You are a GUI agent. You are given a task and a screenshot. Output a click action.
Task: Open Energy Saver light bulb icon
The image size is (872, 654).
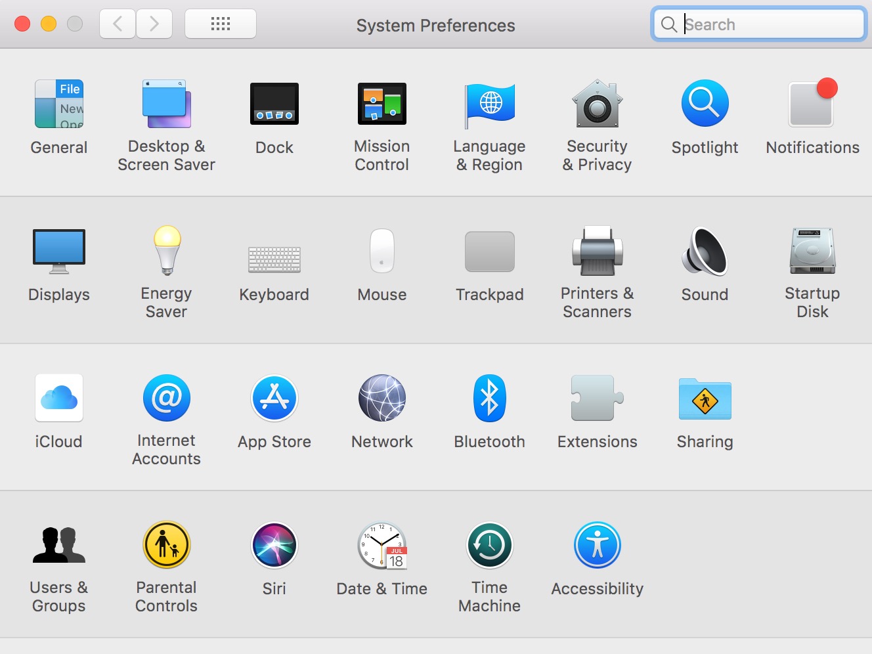[x=167, y=251]
